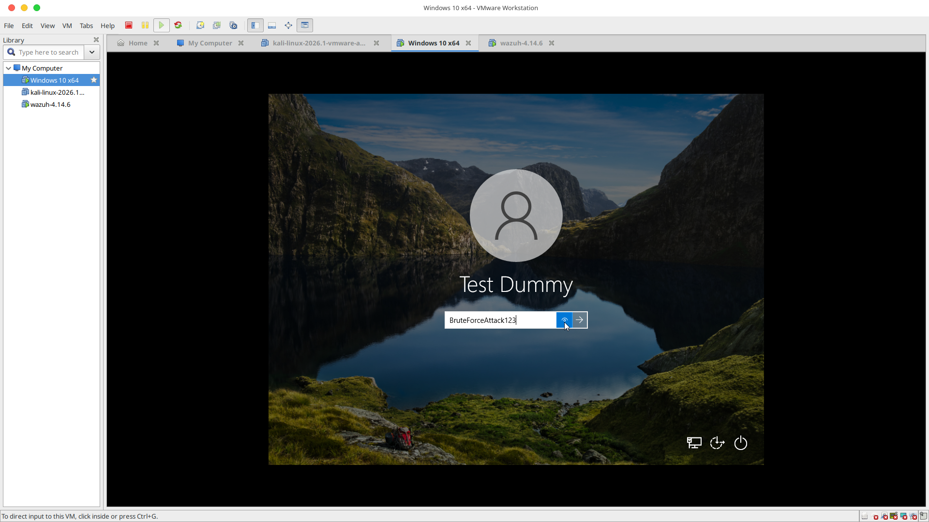Open the library search filter dropdown
The height and width of the screenshot is (522, 929).
pos(92,52)
